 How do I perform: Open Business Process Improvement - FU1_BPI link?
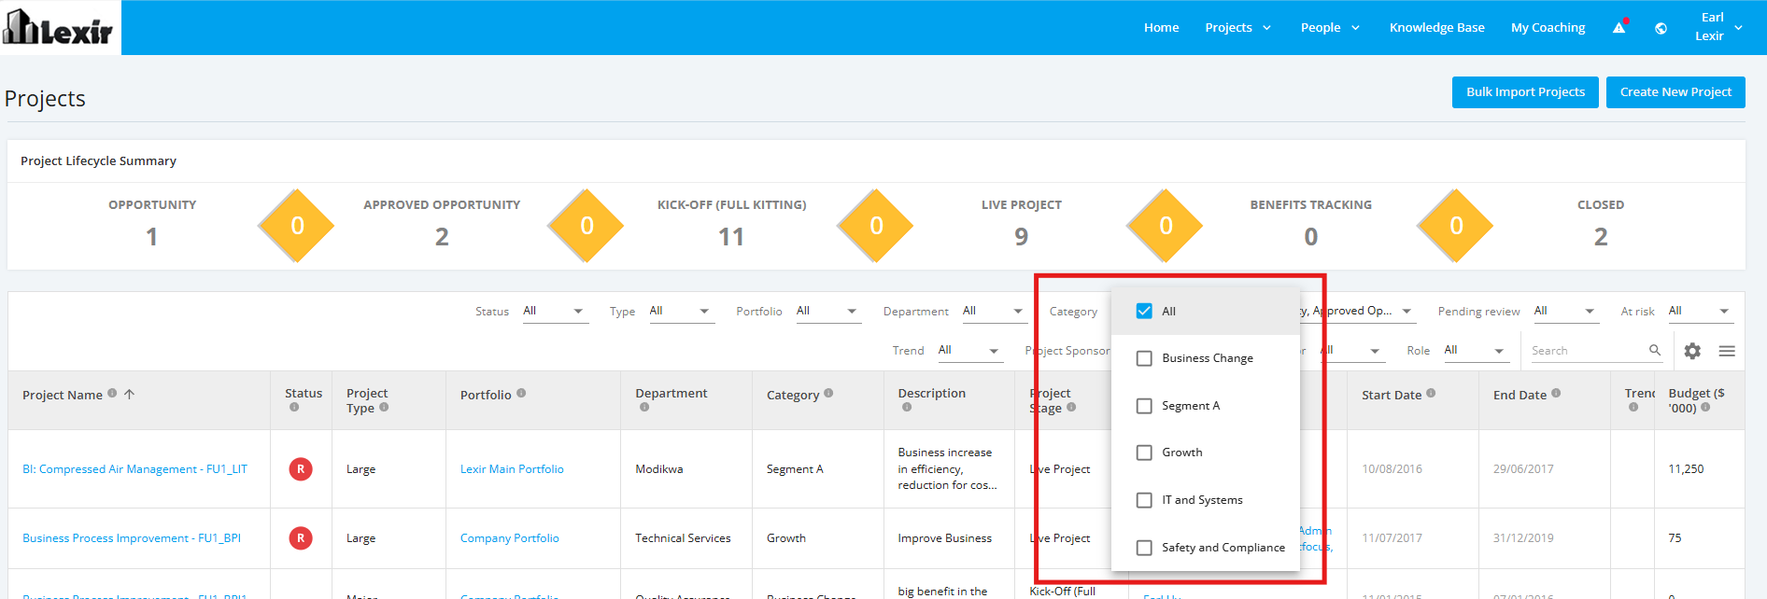(132, 538)
